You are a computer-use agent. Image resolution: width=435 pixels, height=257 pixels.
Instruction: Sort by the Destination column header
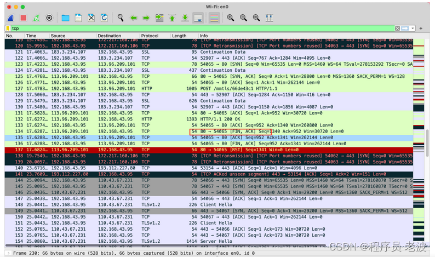pos(118,36)
